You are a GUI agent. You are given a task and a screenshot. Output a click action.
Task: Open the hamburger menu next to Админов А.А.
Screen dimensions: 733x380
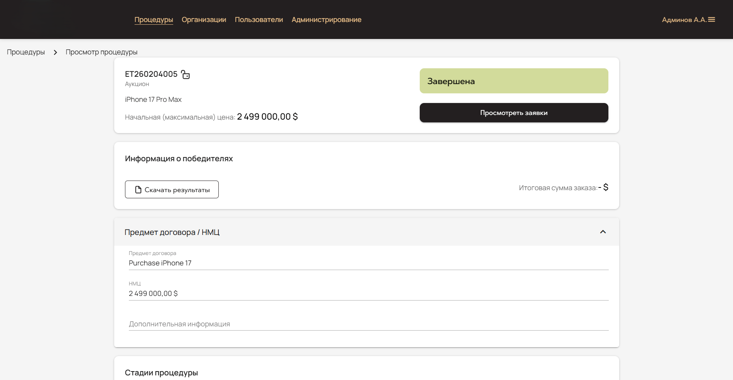coord(711,20)
